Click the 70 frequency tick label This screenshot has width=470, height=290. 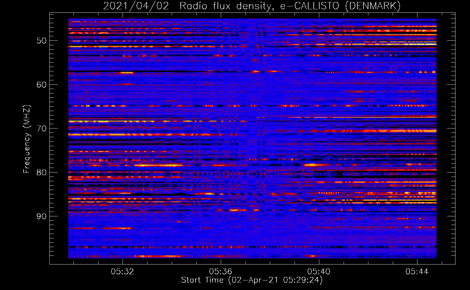pyautogui.click(x=42, y=128)
